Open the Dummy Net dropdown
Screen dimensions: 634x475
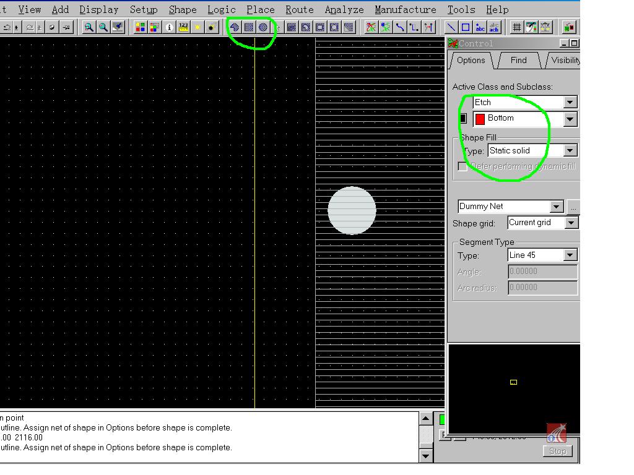click(557, 207)
